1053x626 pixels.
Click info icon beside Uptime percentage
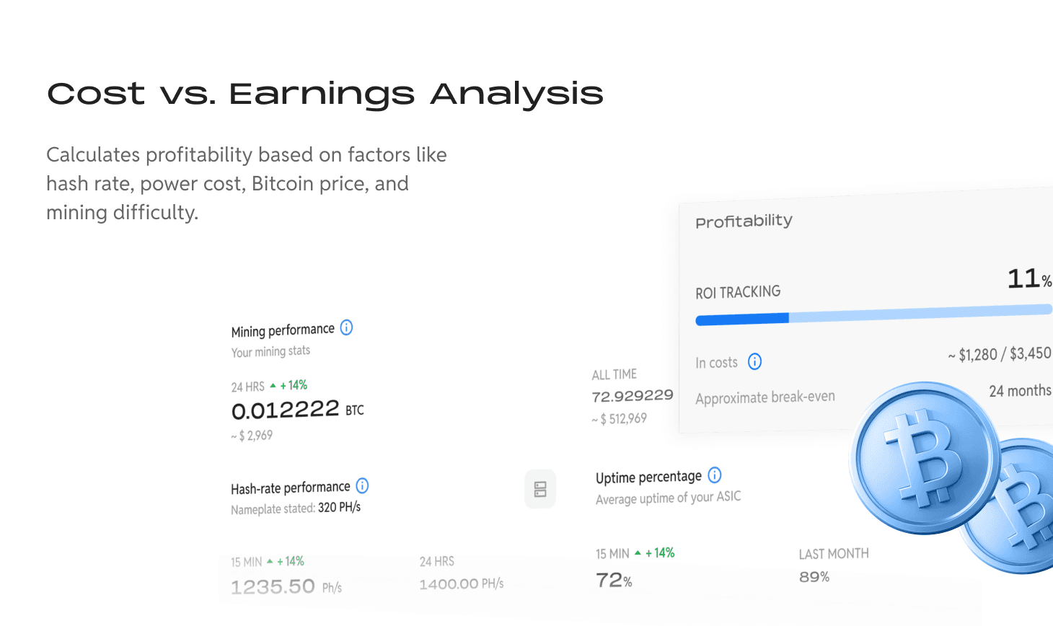(714, 475)
